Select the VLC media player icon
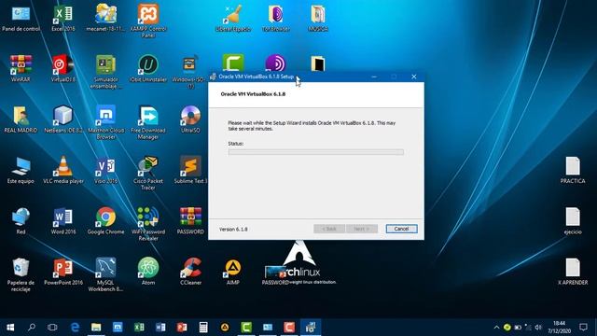The width and height of the screenshot is (597, 336). [x=63, y=170]
